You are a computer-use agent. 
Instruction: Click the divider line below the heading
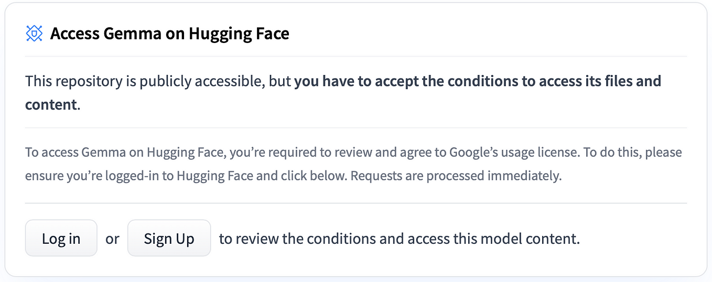pyautogui.click(x=356, y=56)
